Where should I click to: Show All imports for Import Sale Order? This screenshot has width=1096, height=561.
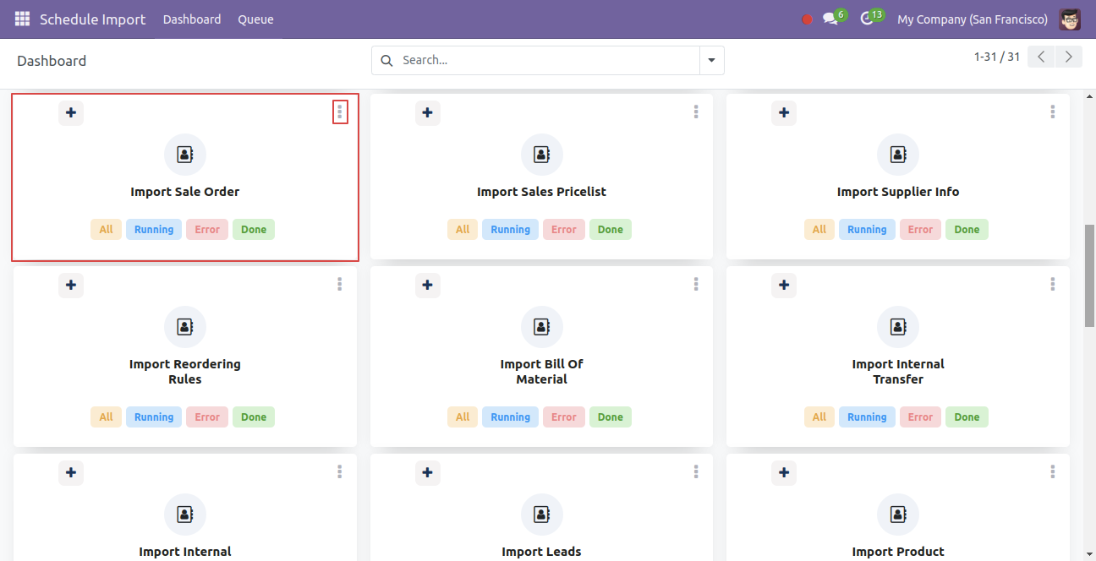pyautogui.click(x=107, y=230)
